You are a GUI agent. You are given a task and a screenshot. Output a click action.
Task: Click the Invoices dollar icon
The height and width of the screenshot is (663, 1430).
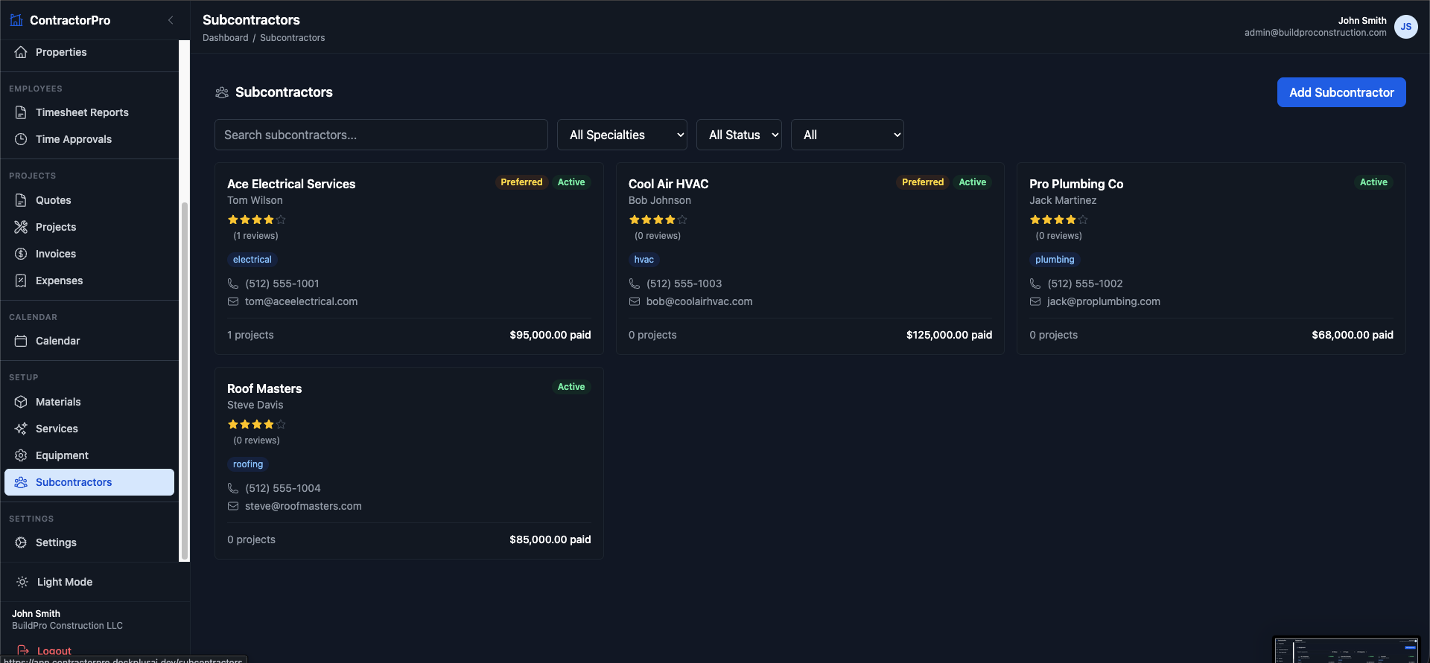[x=21, y=254]
